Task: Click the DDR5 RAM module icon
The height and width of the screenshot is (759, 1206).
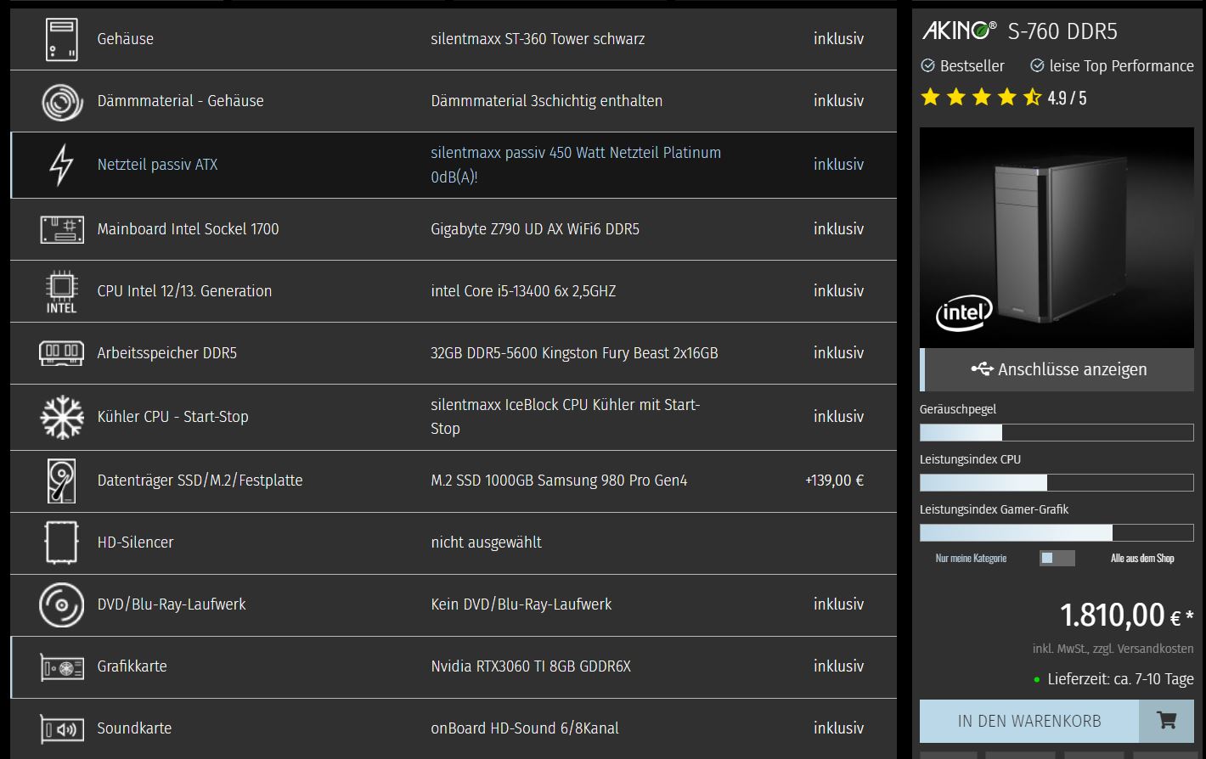Action: point(61,353)
